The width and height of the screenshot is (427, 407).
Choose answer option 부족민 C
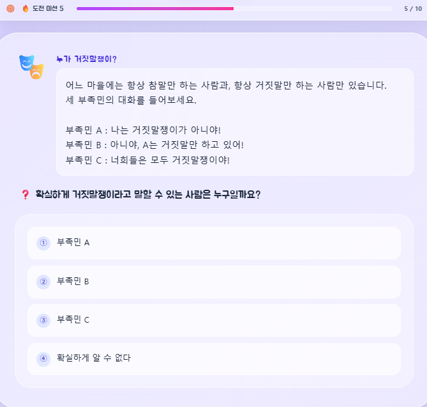pos(214,320)
